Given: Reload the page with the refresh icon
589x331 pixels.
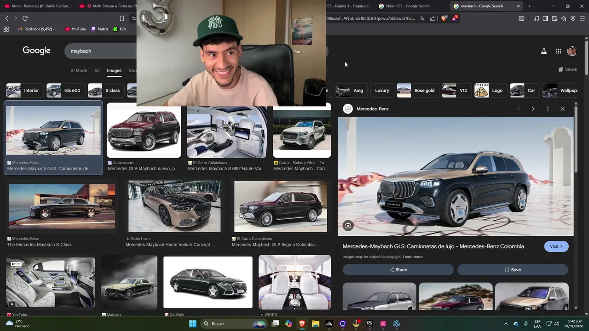Looking at the screenshot, I should point(25,18).
